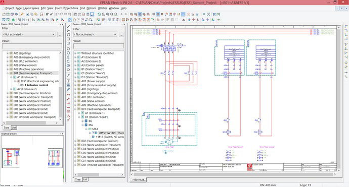Image resolution: width=349 pixels, height=187 pixels.
Task: Select the Rectangle drawing tool
Action: [x=68, y=39]
